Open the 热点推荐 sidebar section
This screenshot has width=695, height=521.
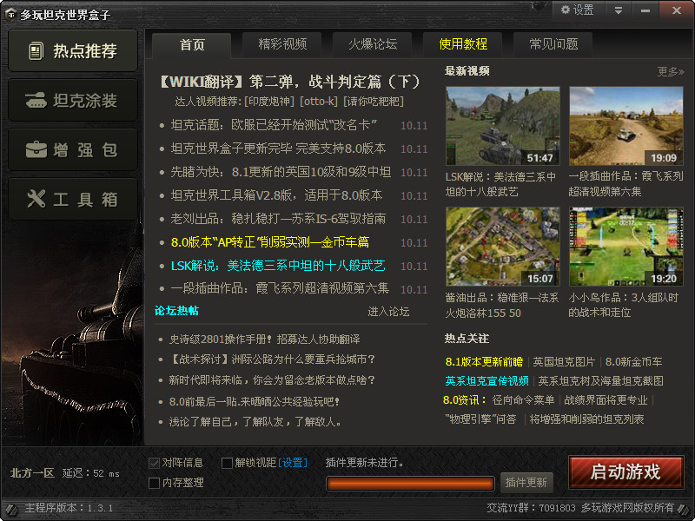click(x=73, y=51)
